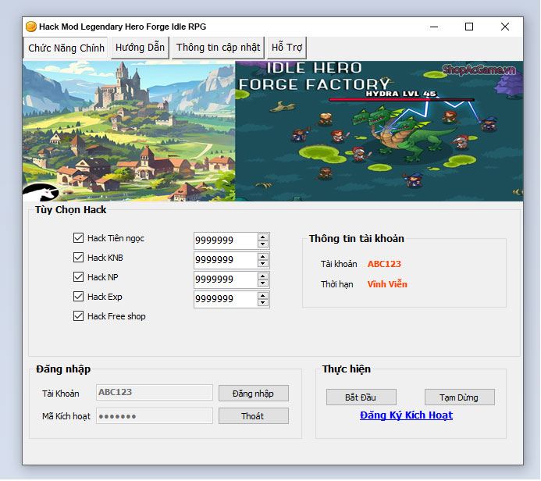Decrease the Hack KNB value with down arrow
Image resolution: width=541 pixels, height=481 pixels.
263,264
